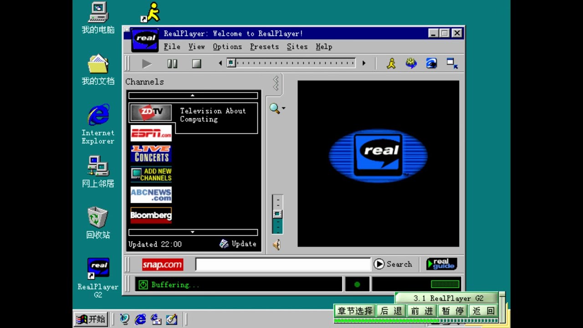Click the snap.com logo

pos(163,265)
